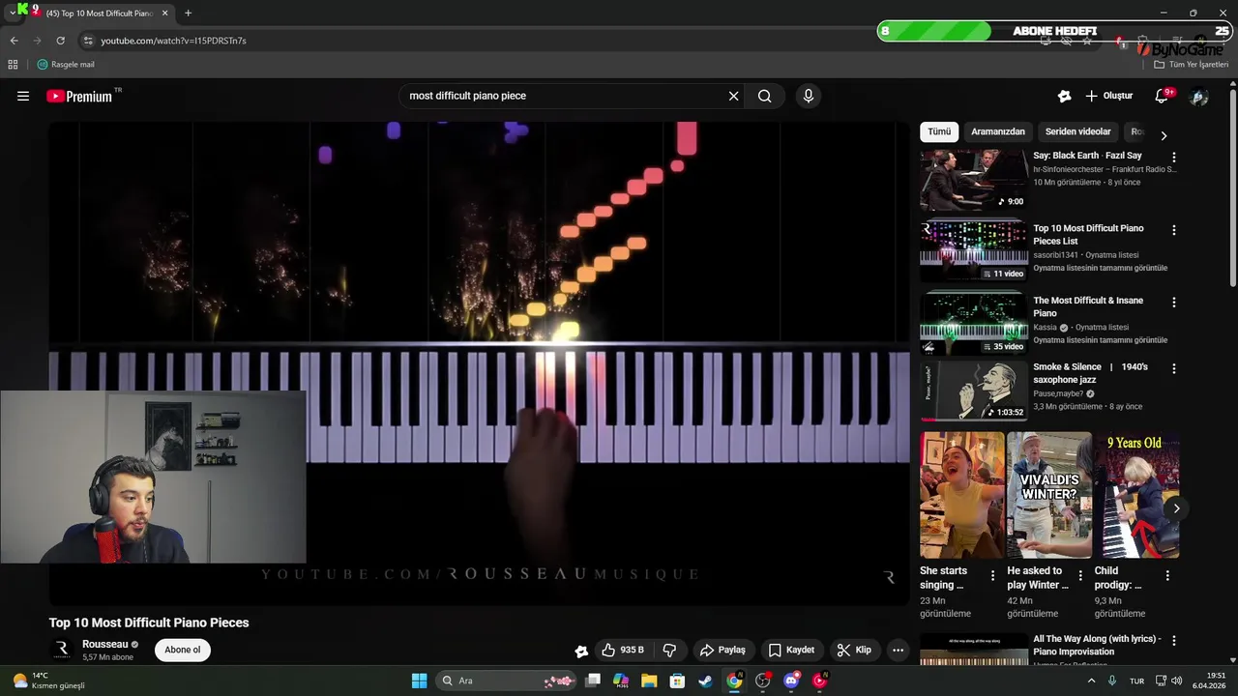The width and height of the screenshot is (1238, 696).
Task: Open Discord from taskbar
Action: (x=791, y=681)
